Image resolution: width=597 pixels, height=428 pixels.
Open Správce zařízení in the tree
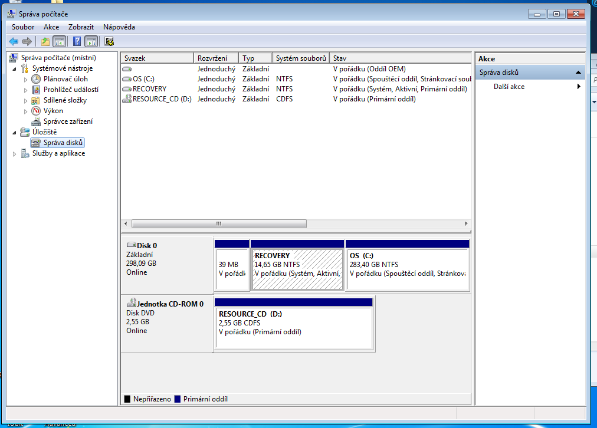pos(67,121)
